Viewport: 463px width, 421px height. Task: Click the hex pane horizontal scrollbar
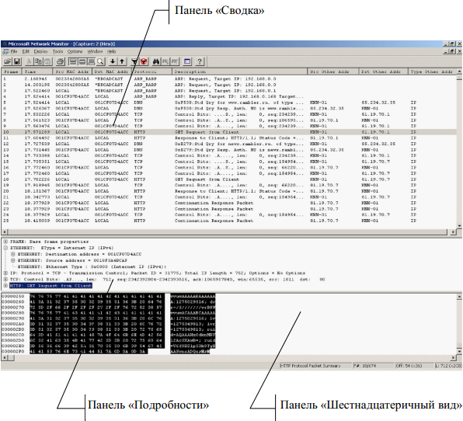(x=229, y=358)
